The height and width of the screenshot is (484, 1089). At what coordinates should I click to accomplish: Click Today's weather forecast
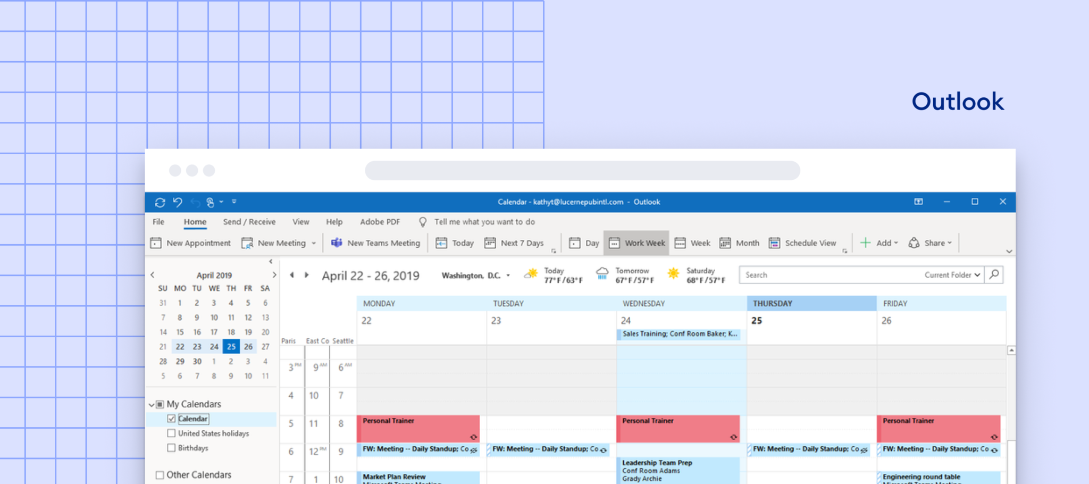[x=554, y=275]
